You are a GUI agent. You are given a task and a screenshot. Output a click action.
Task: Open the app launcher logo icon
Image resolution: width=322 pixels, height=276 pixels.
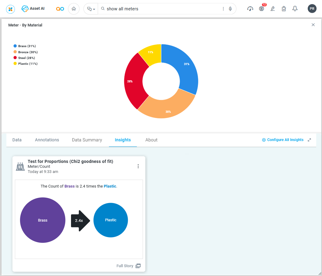tap(10, 9)
